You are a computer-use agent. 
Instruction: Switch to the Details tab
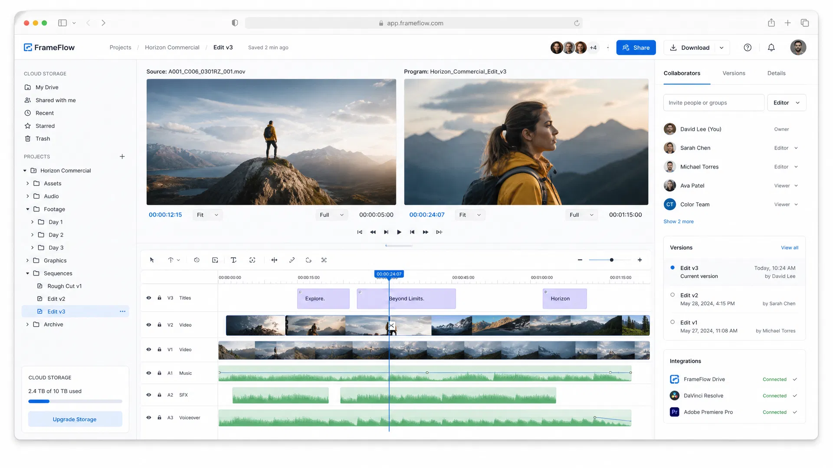click(x=776, y=73)
